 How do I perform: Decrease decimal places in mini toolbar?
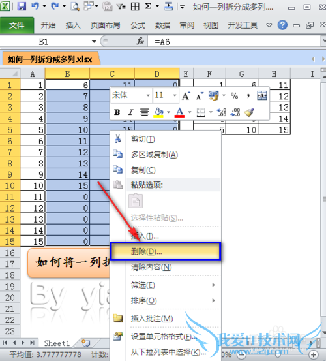coord(236,112)
